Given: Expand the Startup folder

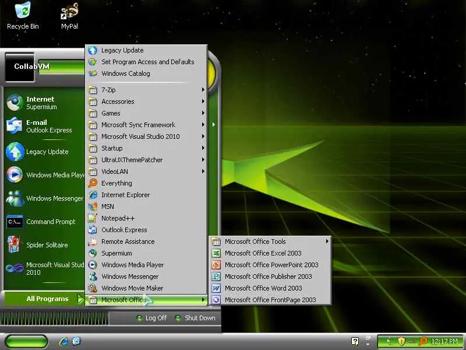Looking at the screenshot, I should pos(146,148).
